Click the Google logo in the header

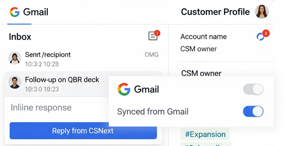click(x=14, y=12)
